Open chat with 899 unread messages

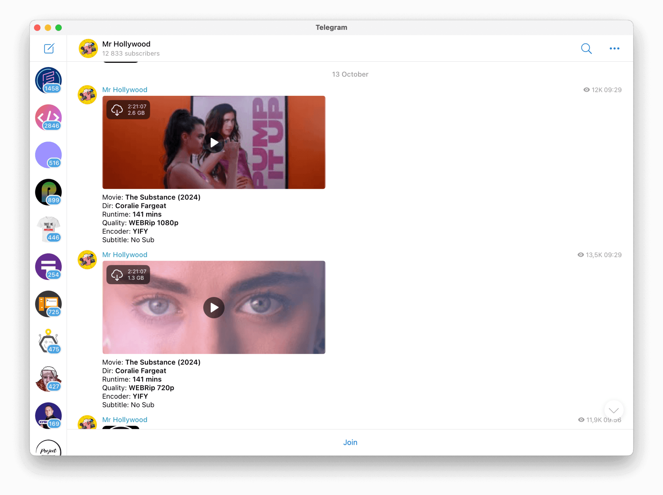[48, 192]
